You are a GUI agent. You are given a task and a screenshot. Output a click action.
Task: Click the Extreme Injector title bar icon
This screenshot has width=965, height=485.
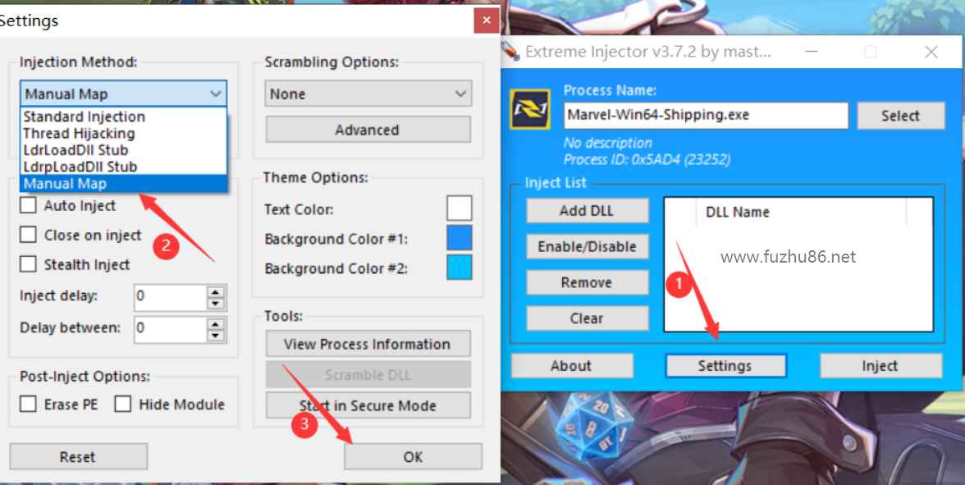(x=510, y=51)
